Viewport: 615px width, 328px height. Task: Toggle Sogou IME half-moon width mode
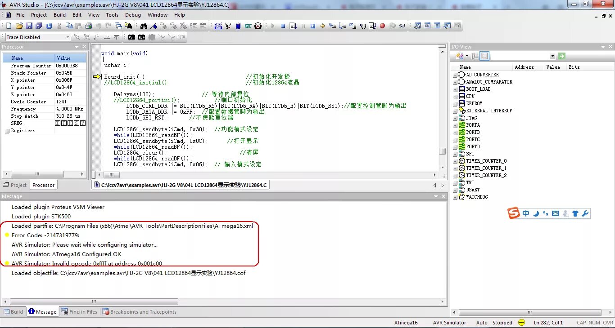(536, 213)
